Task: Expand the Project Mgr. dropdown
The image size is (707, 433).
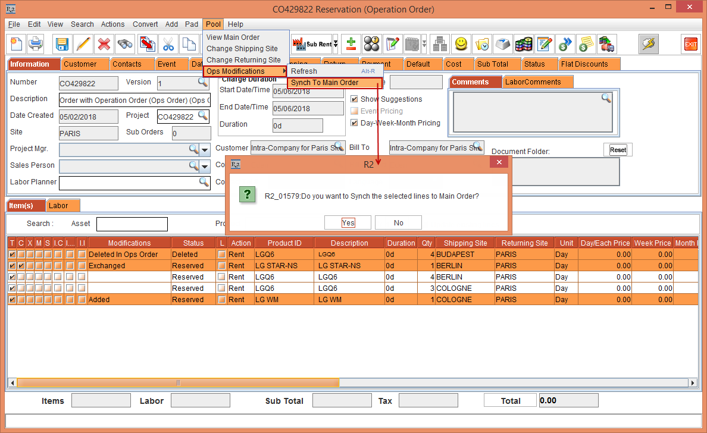Action: (x=205, y=149)
